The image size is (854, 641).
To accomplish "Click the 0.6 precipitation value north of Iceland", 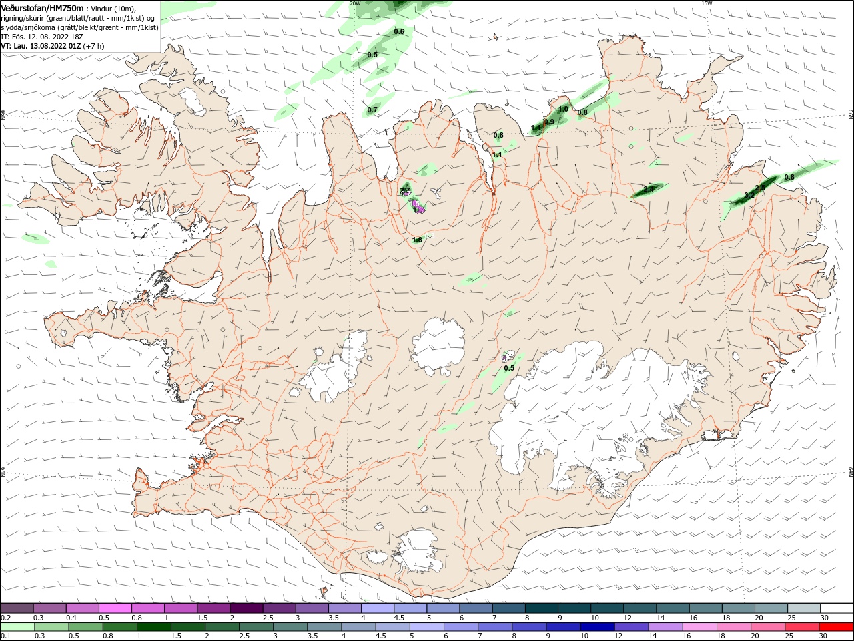I will point(399,31).
